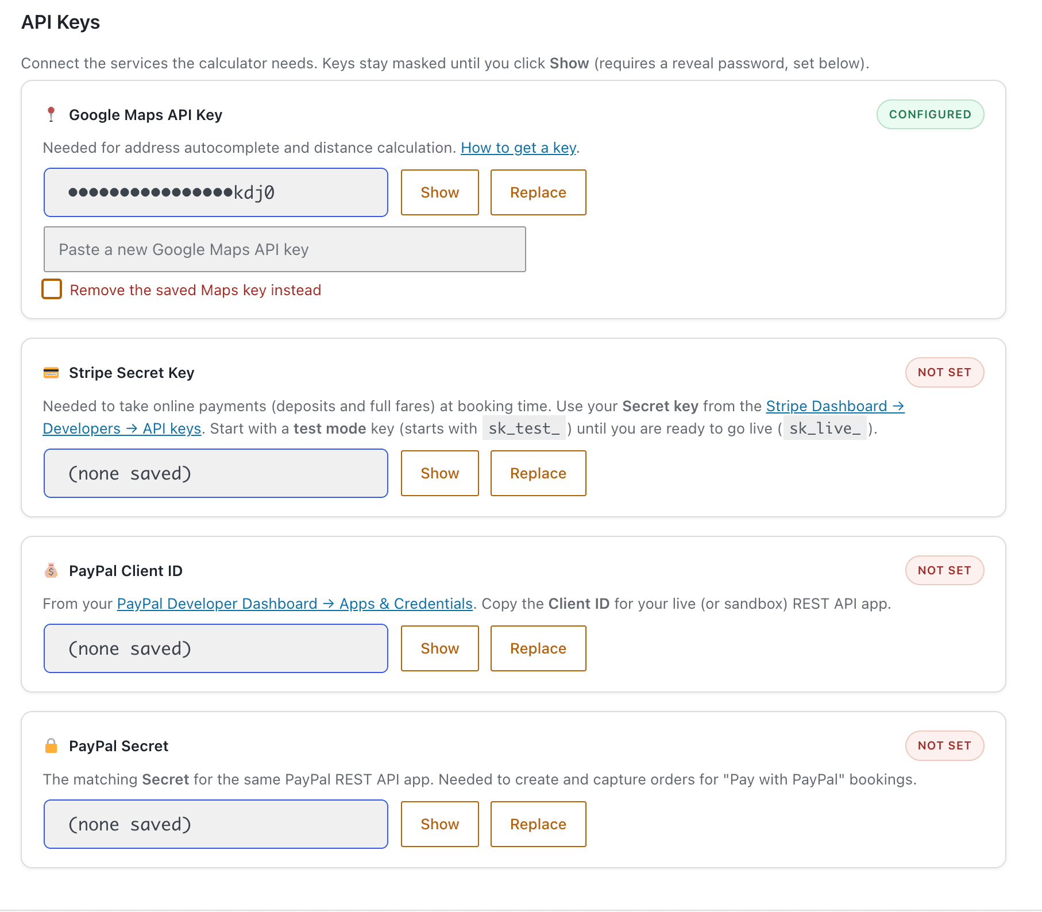Show the PayPal Client ID
Image resolution: width=1042 pixels, height=912 pixels.
440,648
